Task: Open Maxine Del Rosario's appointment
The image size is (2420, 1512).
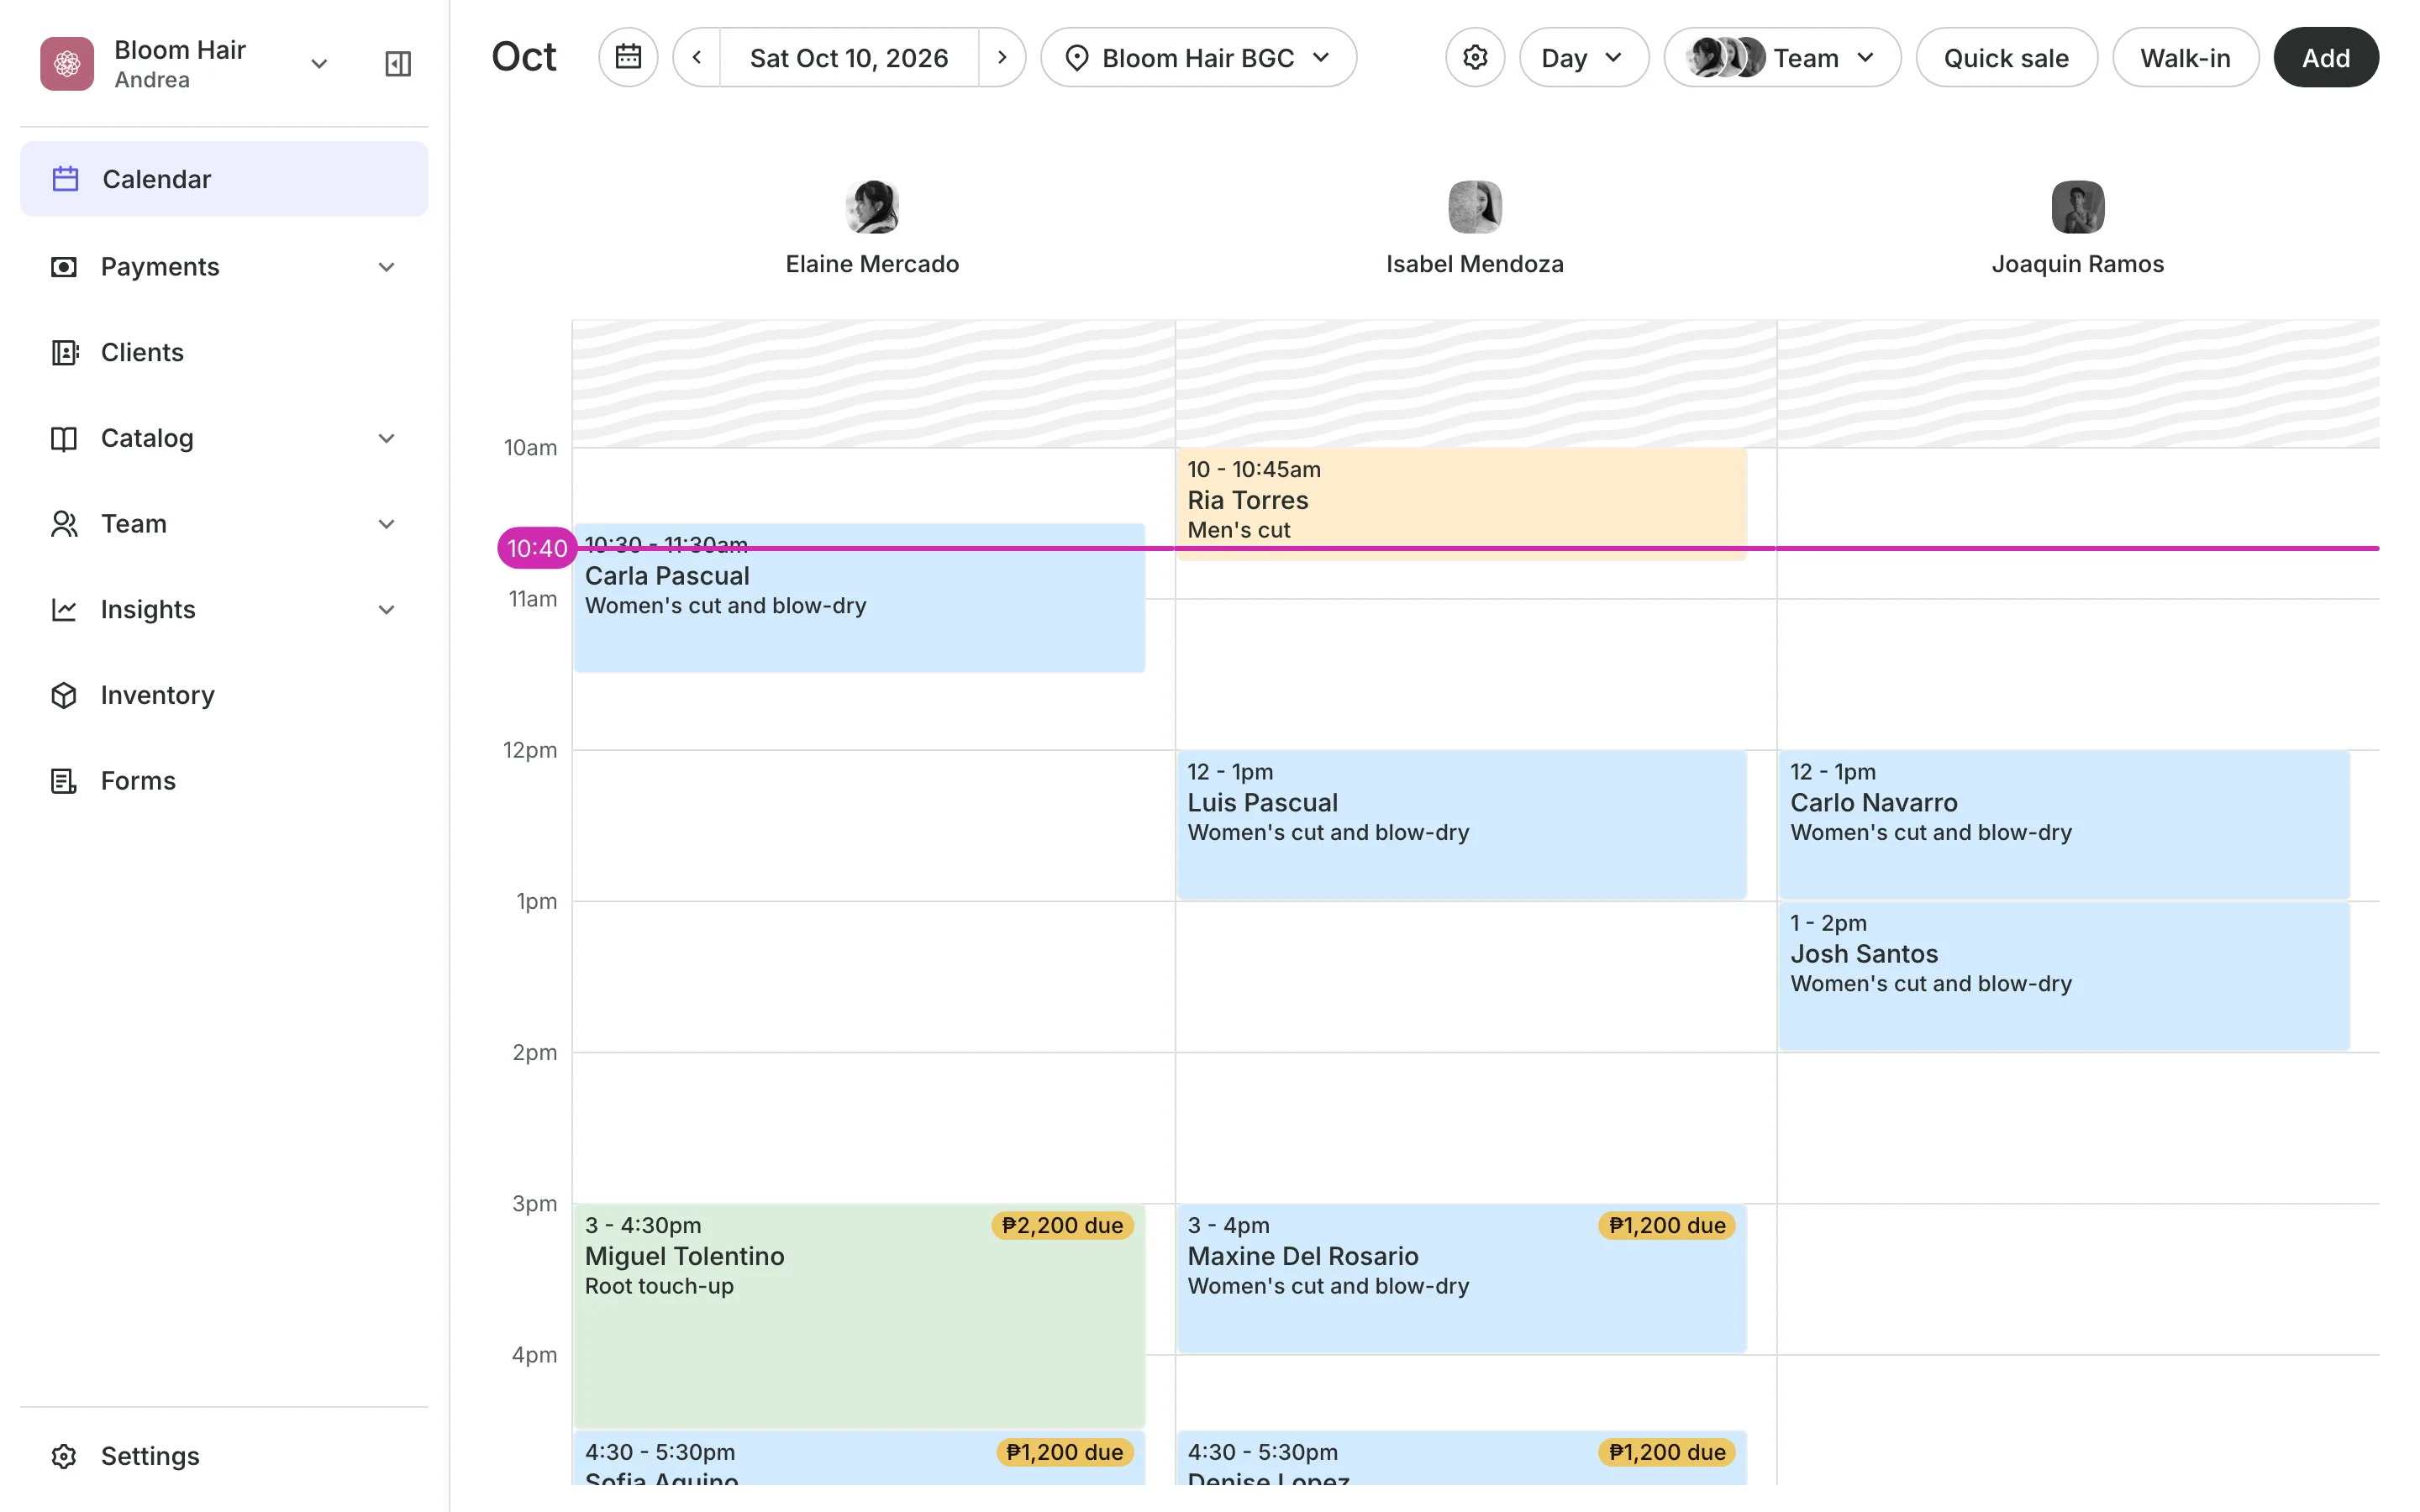Action: coord(1461,1279)
